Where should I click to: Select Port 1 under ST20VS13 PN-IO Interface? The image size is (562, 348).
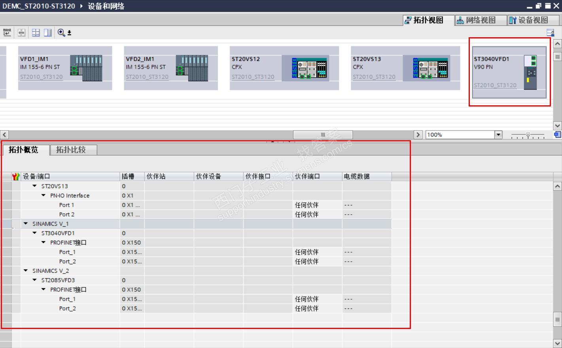click(x=66, y=205)
